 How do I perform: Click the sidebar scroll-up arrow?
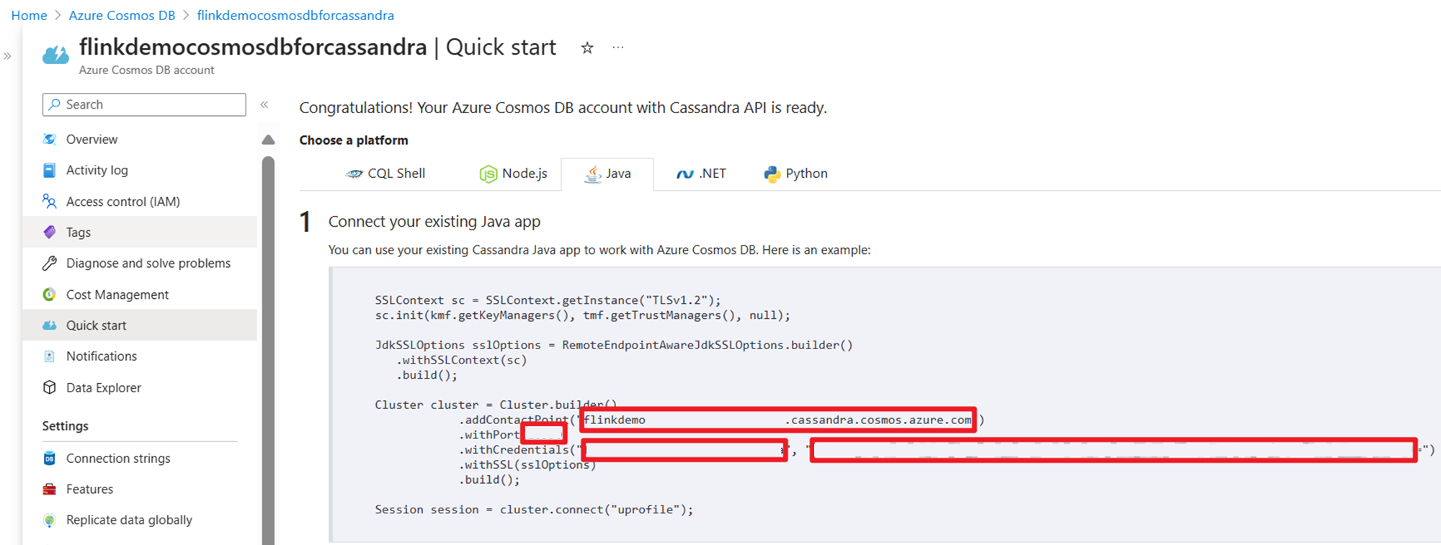point(268,140)
